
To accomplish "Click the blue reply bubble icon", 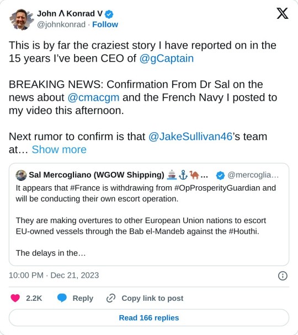I will coord(62,298).
